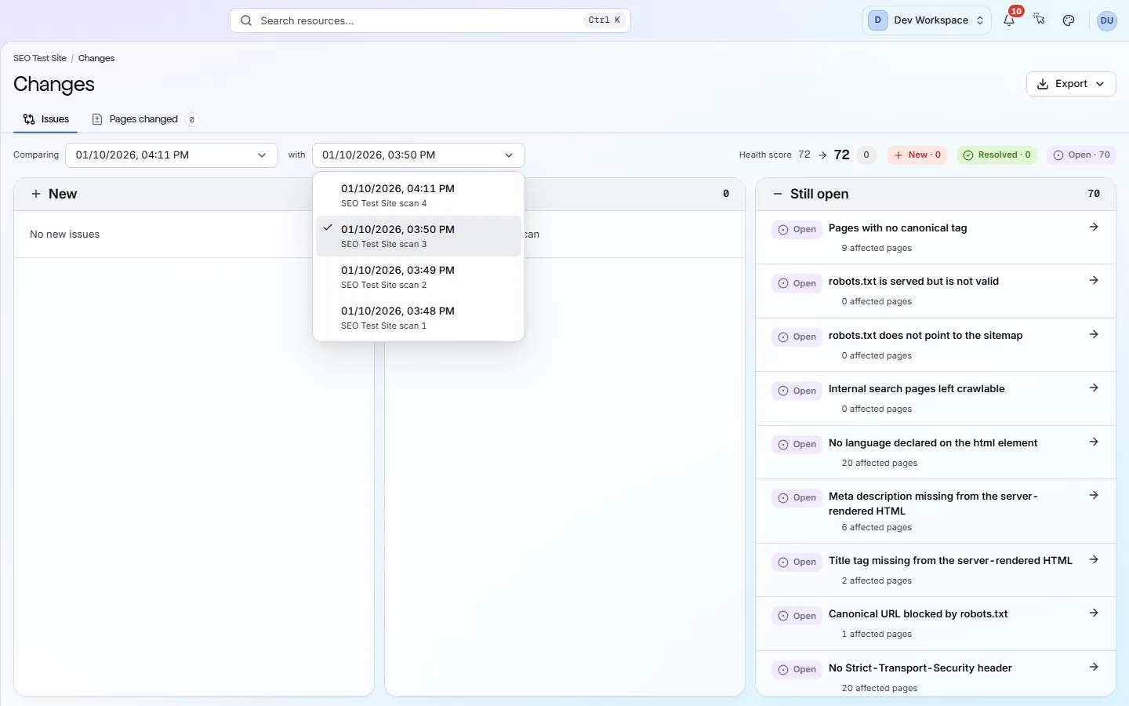The image size is (1129, 706).
Task: Open the 'Pages with no canonical tag' issue
Action: 898,228
